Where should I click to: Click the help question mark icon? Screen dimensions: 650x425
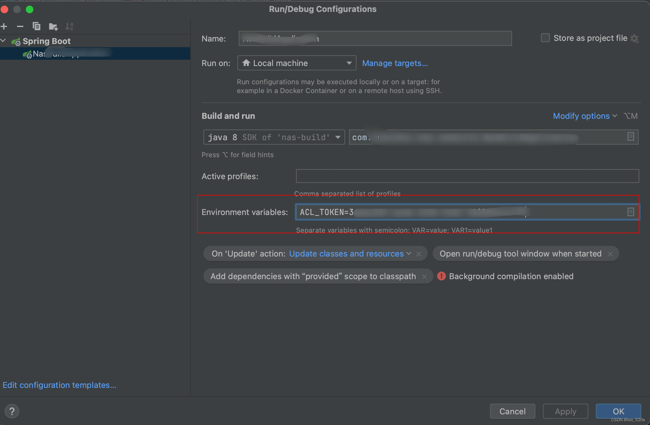(x=12, y=411)
